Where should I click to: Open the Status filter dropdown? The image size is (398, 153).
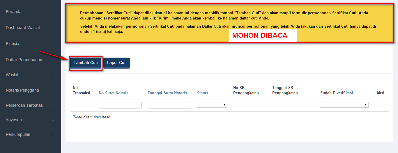[212, 105]
